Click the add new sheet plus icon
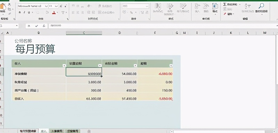The image size is (278, 133). click(x=89, y=131)
